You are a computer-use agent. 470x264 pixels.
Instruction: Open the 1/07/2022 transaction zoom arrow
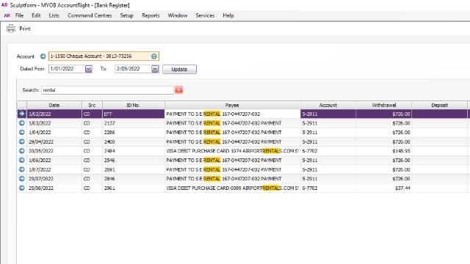22,169
